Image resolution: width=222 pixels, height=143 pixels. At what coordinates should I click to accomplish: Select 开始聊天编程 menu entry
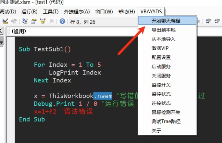tap(167, 21)
